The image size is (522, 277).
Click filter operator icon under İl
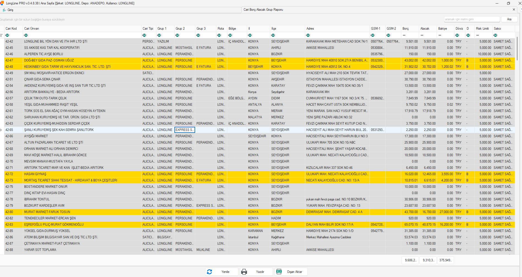[250, 35]
